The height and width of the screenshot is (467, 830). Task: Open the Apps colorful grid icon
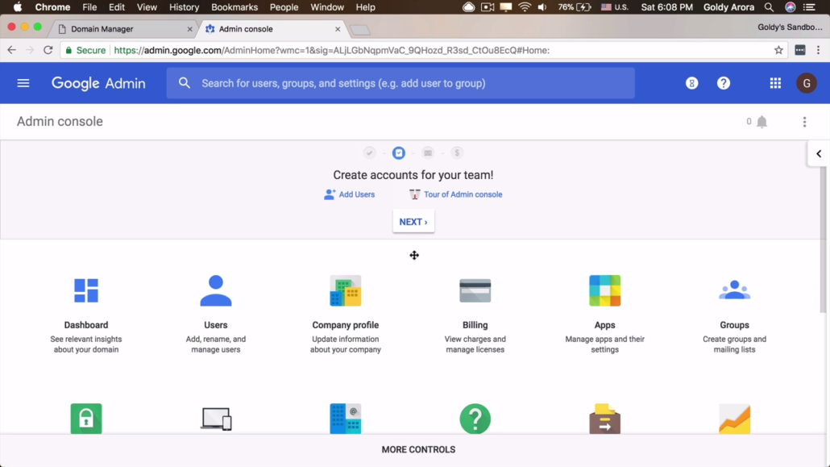604,290
